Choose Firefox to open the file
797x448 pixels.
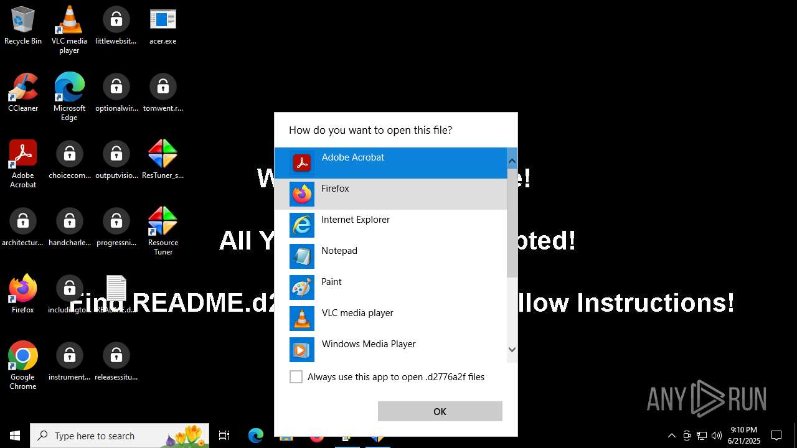[x=390, y=194]
